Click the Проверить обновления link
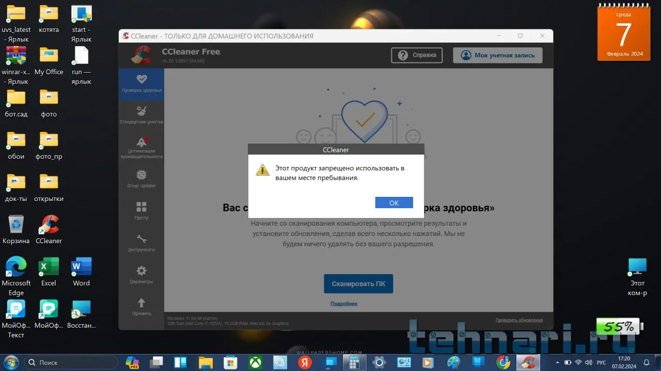 pos(519,320)
